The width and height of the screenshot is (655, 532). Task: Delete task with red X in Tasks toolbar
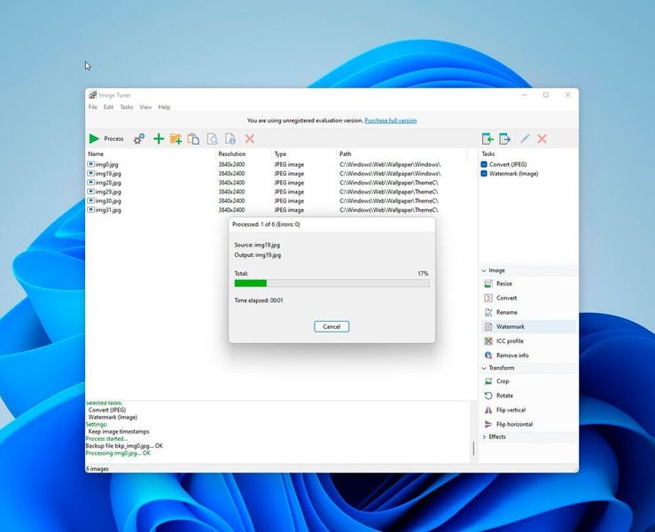(x=542, y=138)
